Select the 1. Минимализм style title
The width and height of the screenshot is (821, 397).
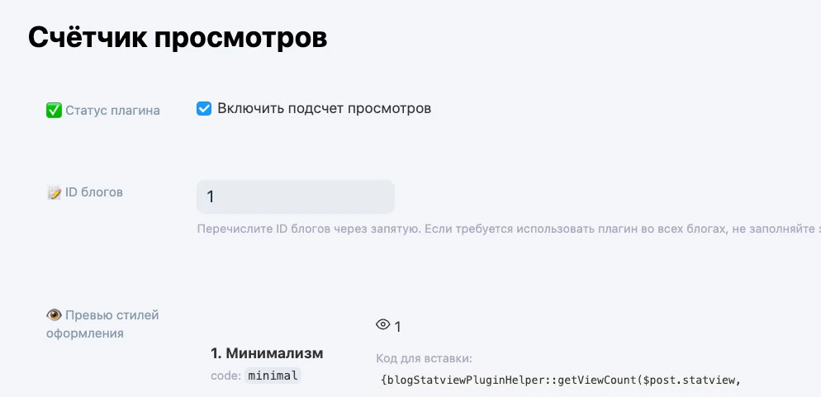coord(267,353)
